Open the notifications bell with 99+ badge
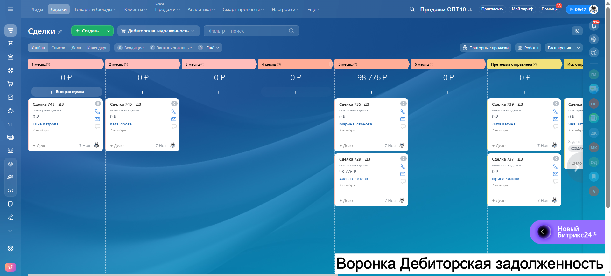This screenshot has height=276, width=611. tap(594, 26)
